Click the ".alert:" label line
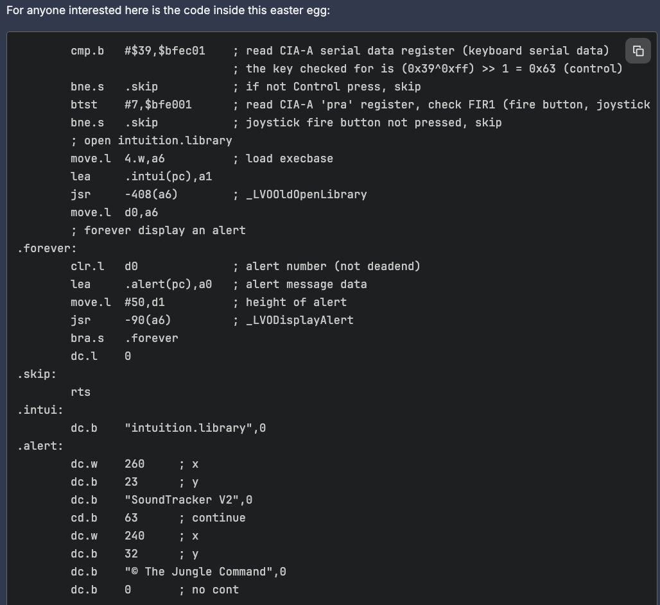The image size is (660, 605). coord(40,446)
